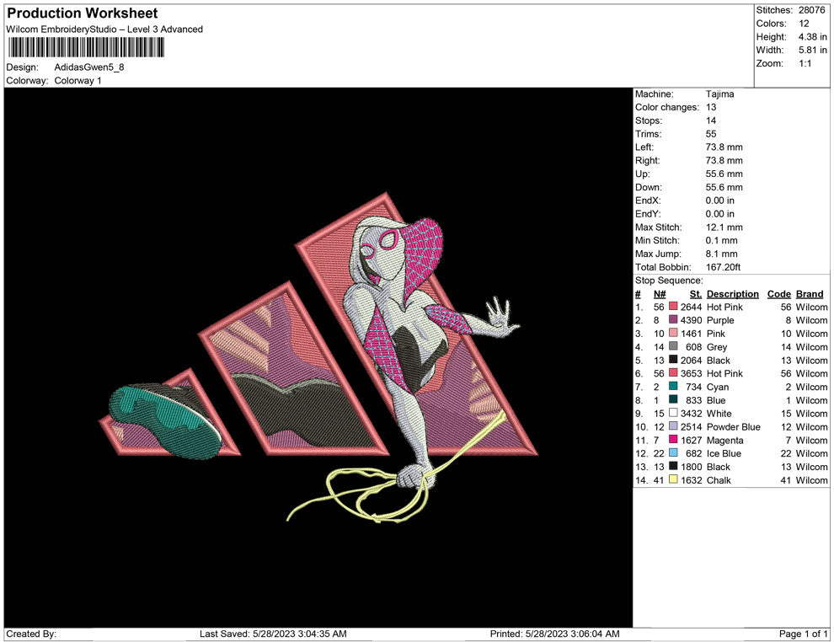This screenshot has height=642, width=834.
Task: Click the Height value 4.38 in
Action: coord(812,37)
